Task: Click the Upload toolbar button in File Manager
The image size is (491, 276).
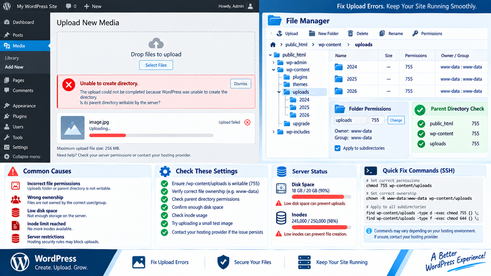Action: coord(287,34)
